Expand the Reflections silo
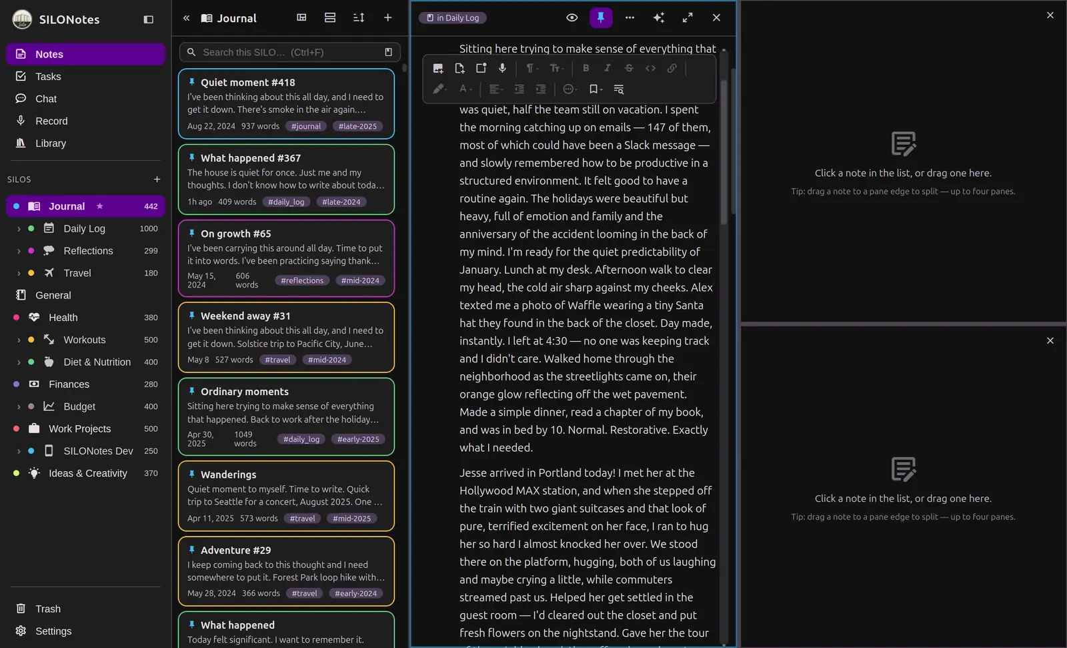 click(19, 251)
